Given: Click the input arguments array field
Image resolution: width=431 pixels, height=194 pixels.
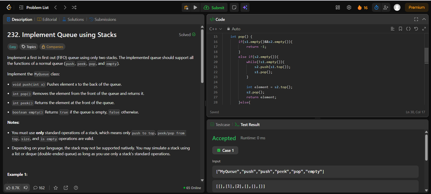Looking at the screenshot, I should coord(315,186).
